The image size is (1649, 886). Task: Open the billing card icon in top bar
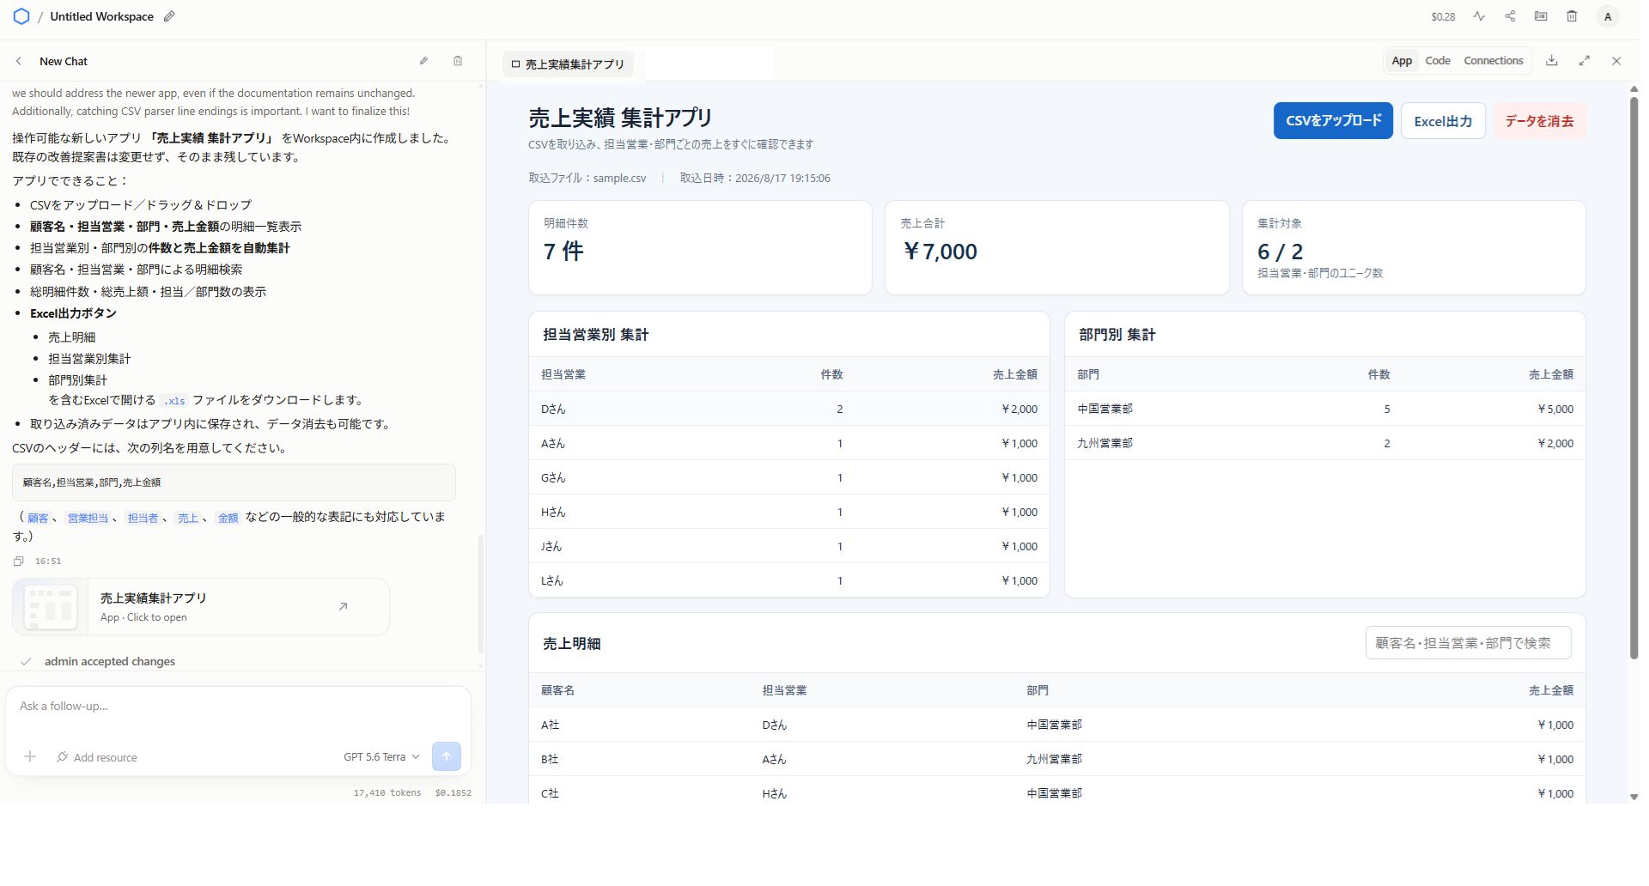tap(1541, 16)
